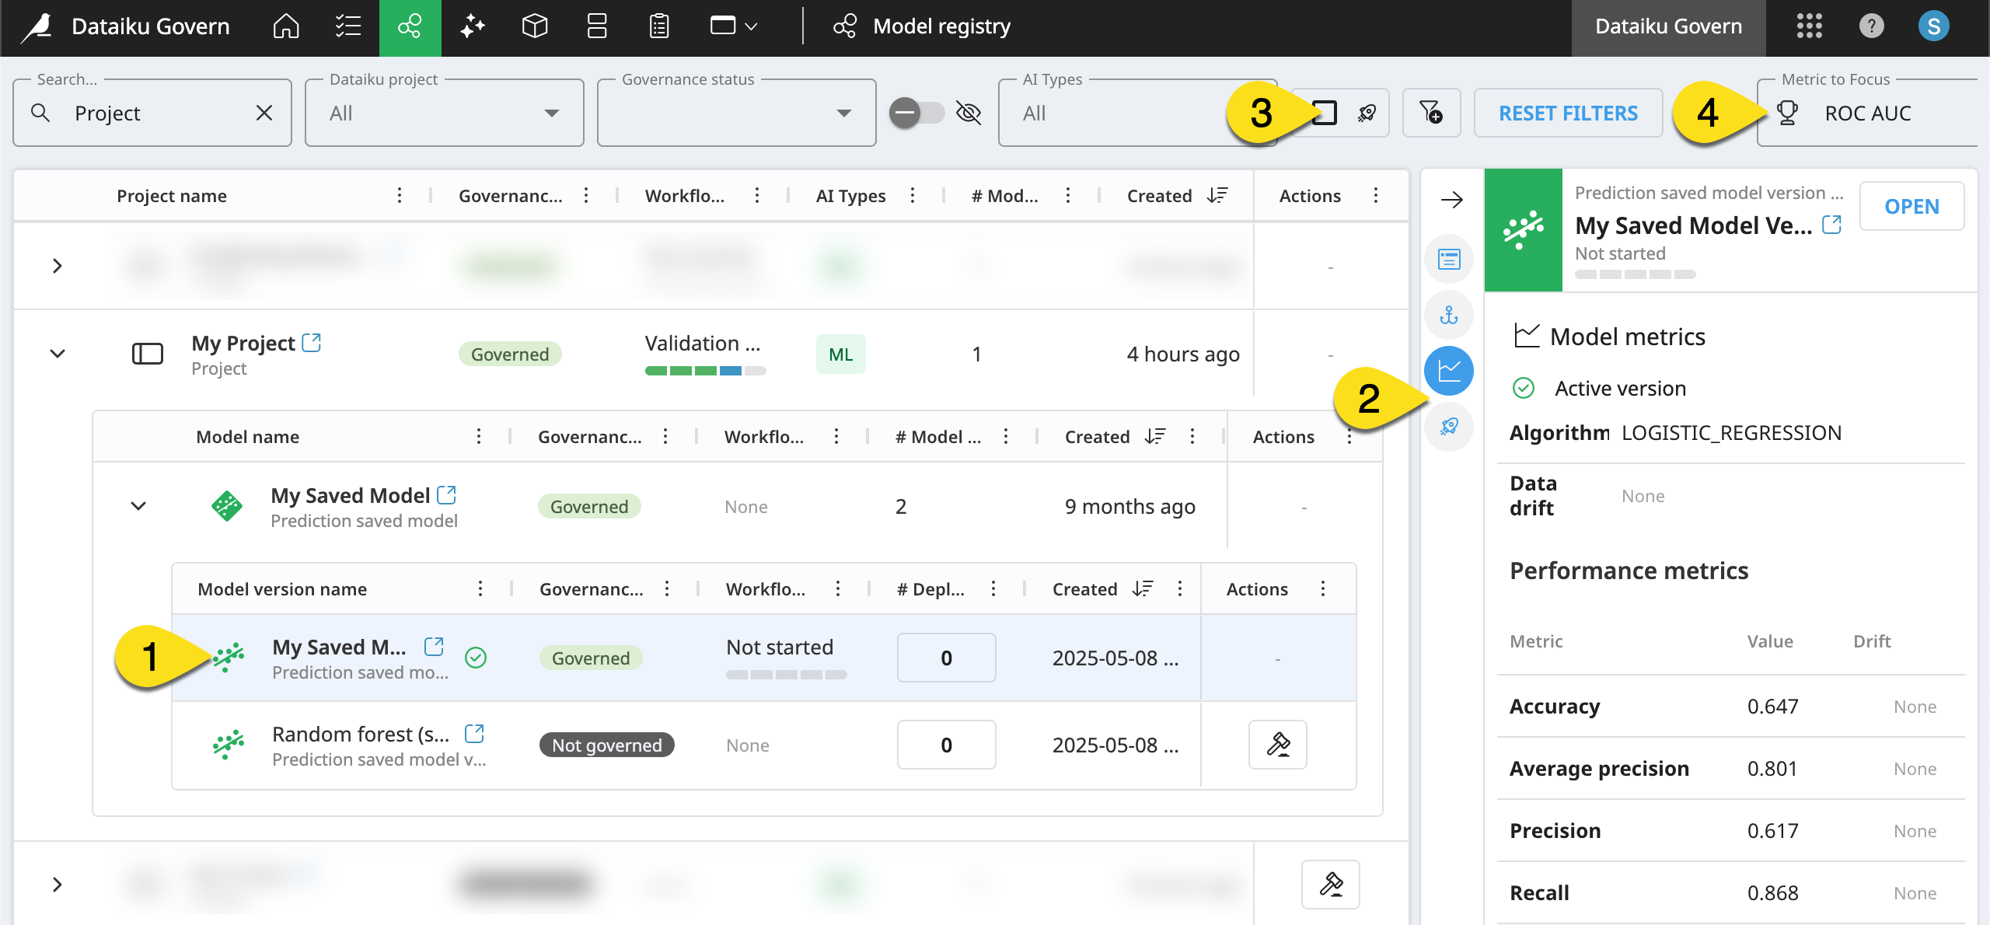The width and height of the screenshot is (1990, 925).
Task: Open Project name column menu
Action: click(400, 196)
